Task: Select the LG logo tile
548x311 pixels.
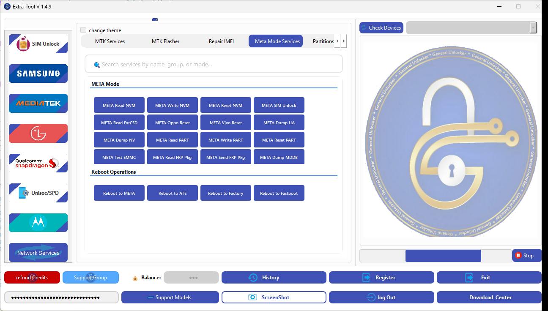Action: 38,134
